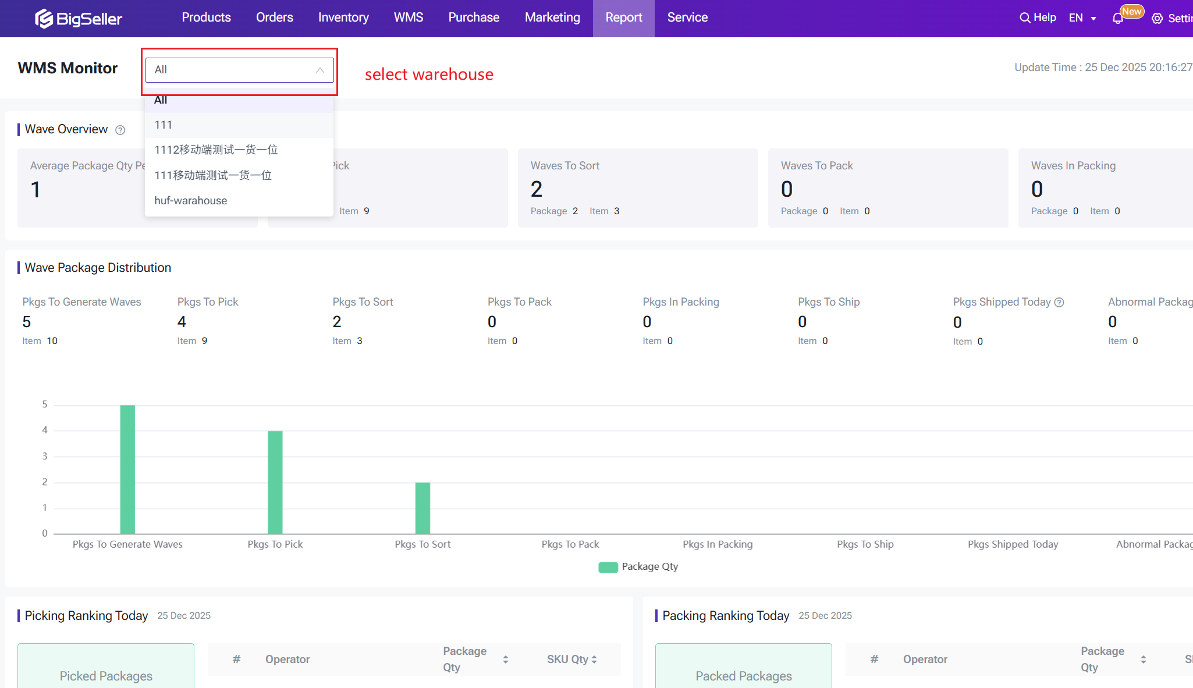Open the Report menu tab
Viewport: 1193px width, 688px height.
(x=623, y=17)
